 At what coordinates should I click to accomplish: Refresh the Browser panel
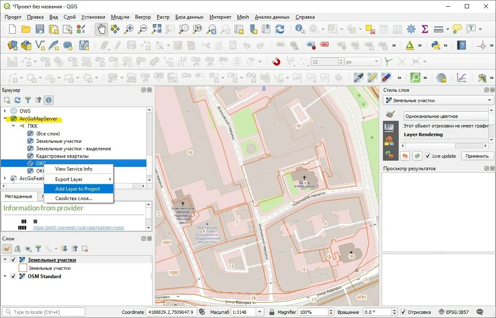pyautogui.click(x=17, y=100)
